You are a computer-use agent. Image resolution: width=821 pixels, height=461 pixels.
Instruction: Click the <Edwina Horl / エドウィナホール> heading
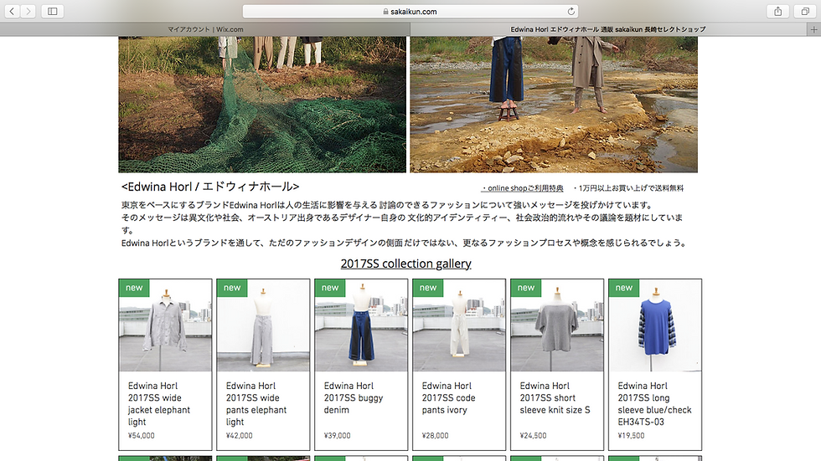click(210, 187)
